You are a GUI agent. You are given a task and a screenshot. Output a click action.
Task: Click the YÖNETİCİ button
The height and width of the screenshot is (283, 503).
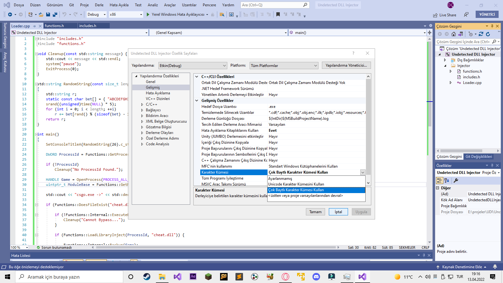click(487, 14)
